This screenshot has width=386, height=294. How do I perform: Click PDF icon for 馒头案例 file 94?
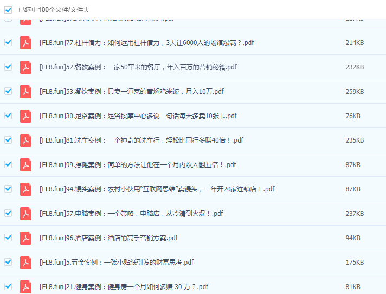click(25, 189)
